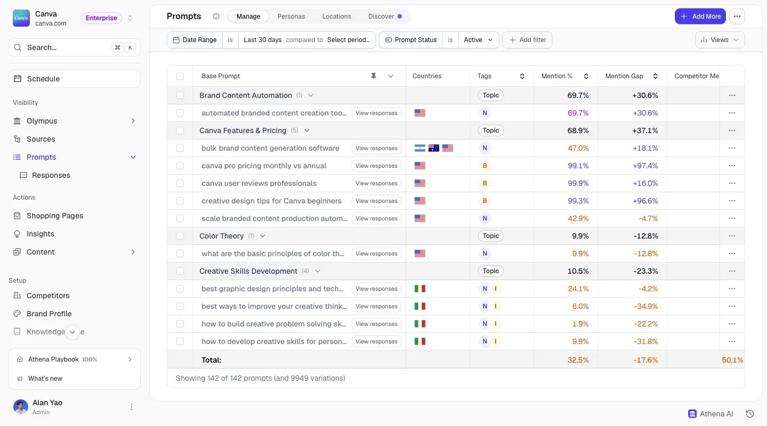Open Competitors in Setup
This screenshot has width=767, height=426.
(75, 296)
